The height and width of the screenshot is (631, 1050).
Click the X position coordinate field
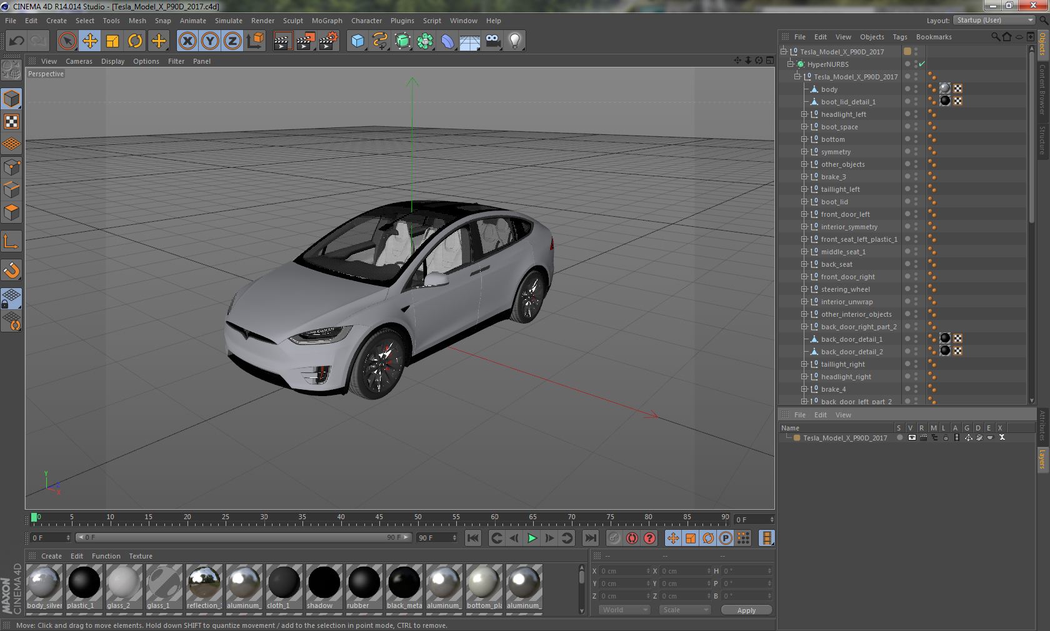[x=625, y=571]
